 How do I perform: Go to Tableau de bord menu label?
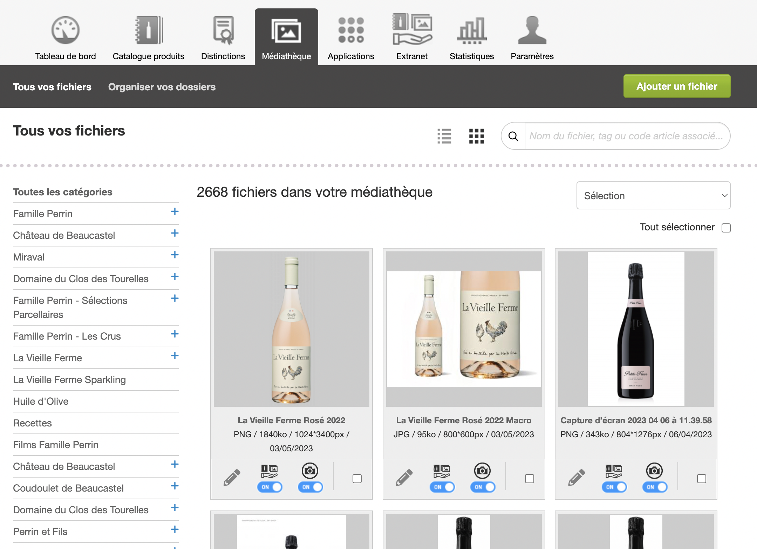(x=66, y=56)
